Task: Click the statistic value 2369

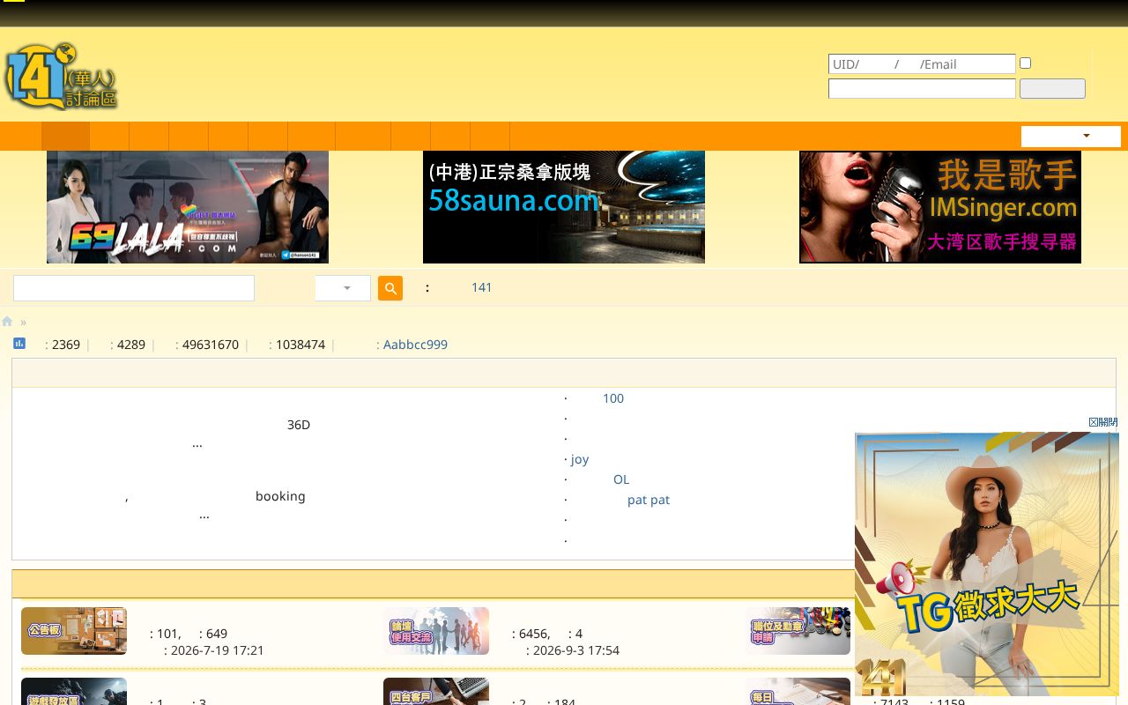Action: 66,345
